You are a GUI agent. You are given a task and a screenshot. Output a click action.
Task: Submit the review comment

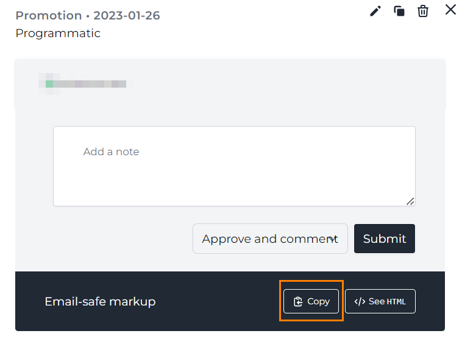point(385,239)
